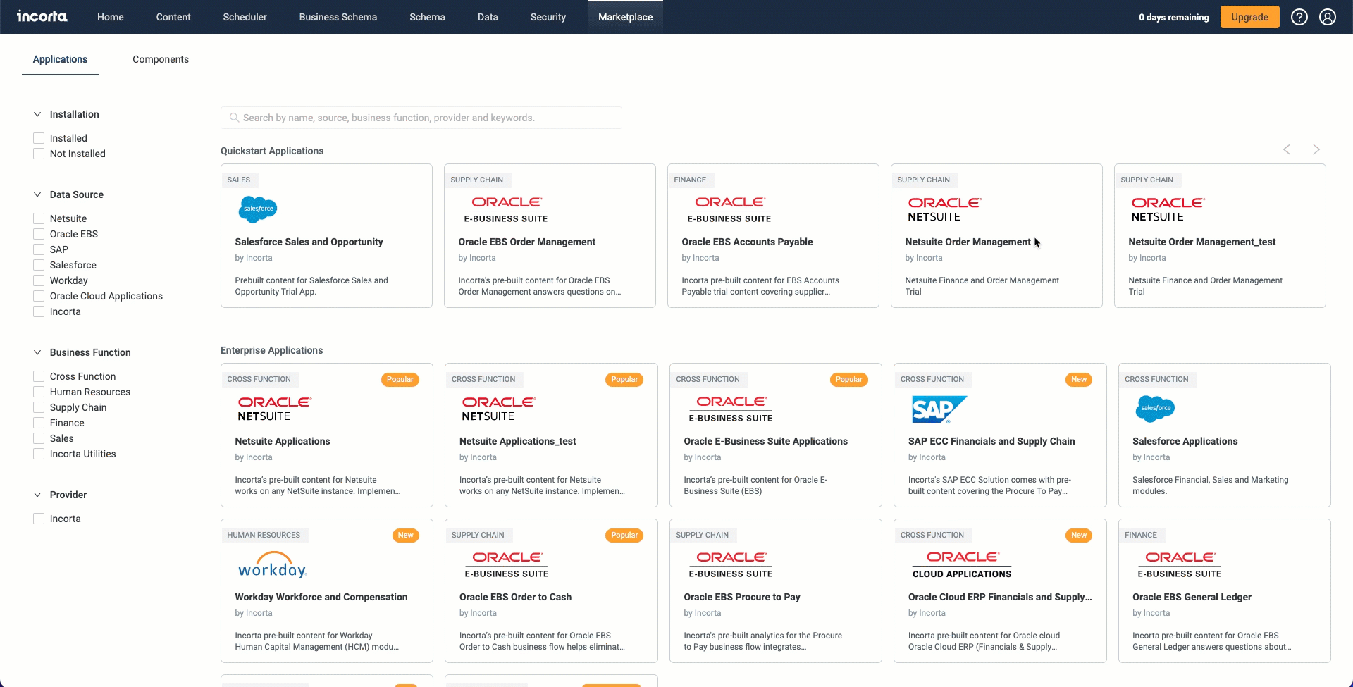Switch to the Components tab
The width and height of the screenshot is (1353, 687).
161,59
